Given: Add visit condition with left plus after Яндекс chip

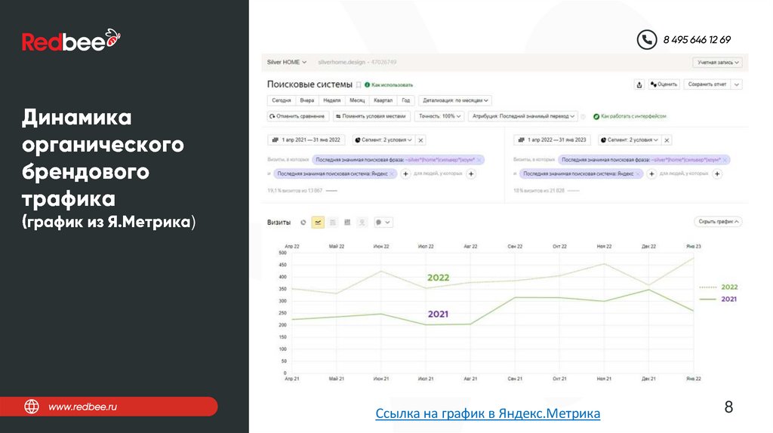Looking at the screenshot, I should coord(405,174).
